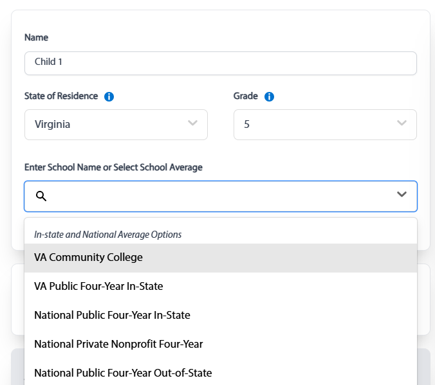
Task: Click the State of Residence label text
Action: (x=61, y=96)
